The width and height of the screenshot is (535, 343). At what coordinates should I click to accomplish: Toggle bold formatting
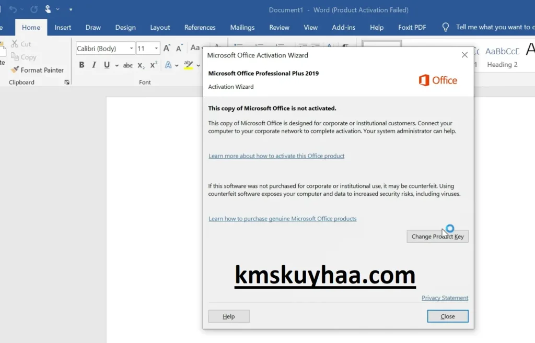pyautogui.click(x=82, y=65)
